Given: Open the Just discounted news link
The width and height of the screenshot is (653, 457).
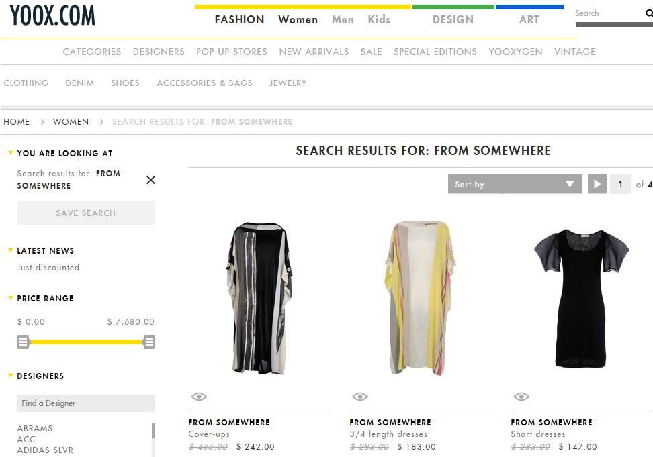Looking at the screenshot, I should point(48,267).
